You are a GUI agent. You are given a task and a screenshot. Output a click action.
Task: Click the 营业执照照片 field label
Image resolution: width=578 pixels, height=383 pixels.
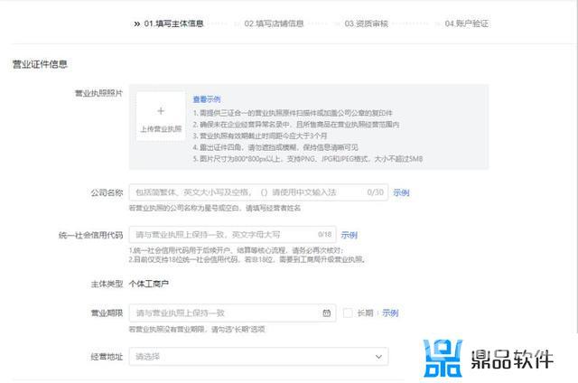click(98, 93)
